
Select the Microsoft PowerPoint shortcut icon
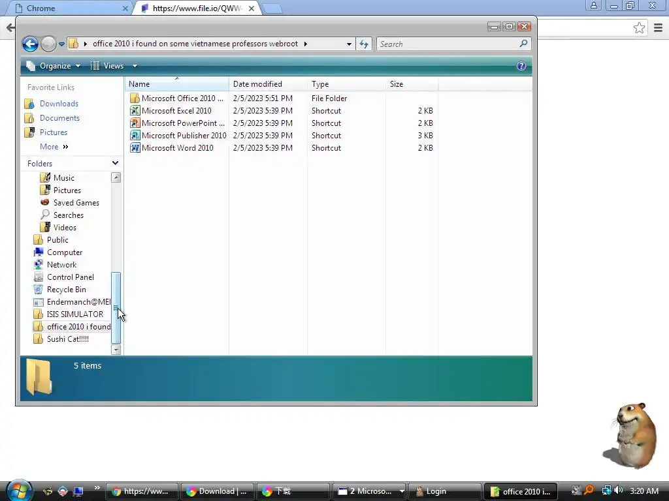pos(135,123)
